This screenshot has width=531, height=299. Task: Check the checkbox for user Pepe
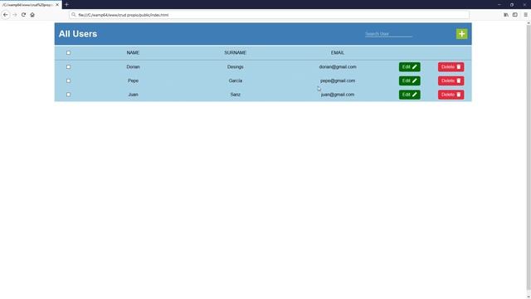pyautogui.click(x=68, y=81)
